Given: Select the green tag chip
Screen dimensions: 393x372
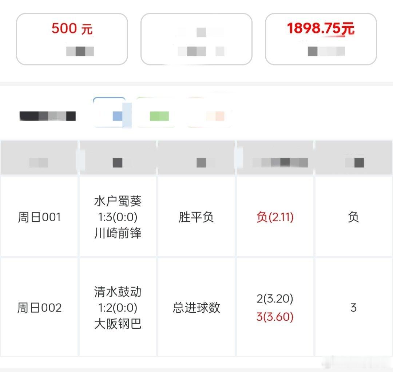Looking at the screenshot, I should pos(156,112).
